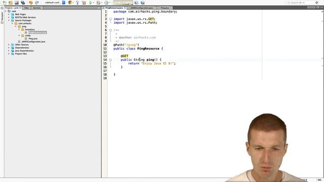Collapse the Source Packages node

[9, 20]
